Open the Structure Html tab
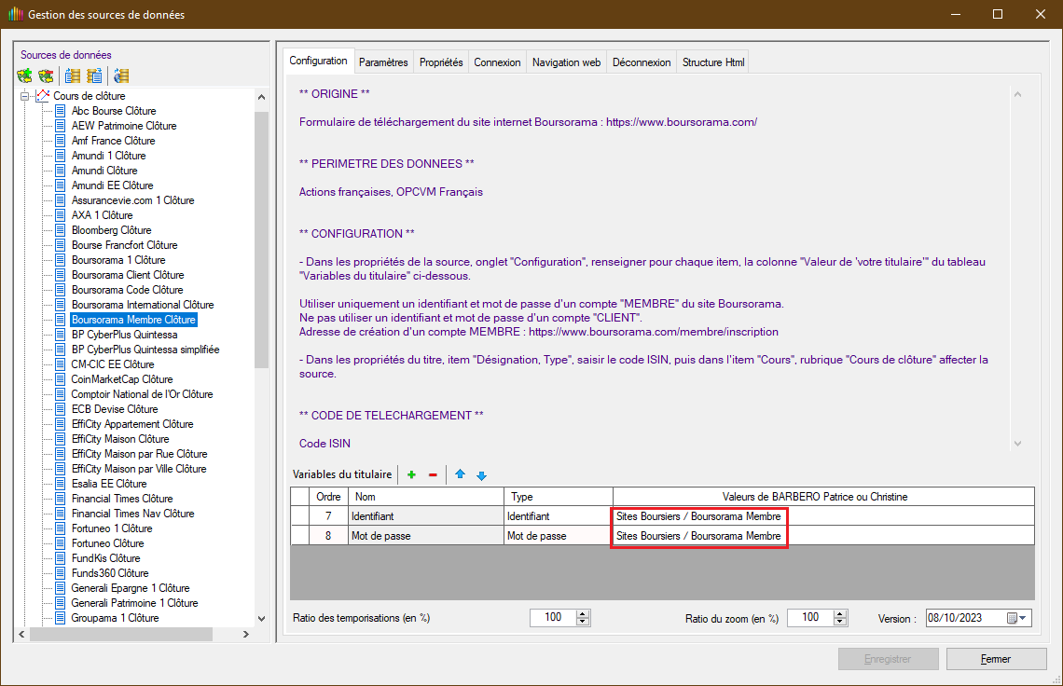The width and height of the screenshot is (1063, 686). click(x=713, y=62)
